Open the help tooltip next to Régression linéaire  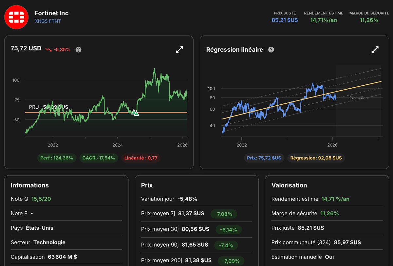click(x=271, y=50)
